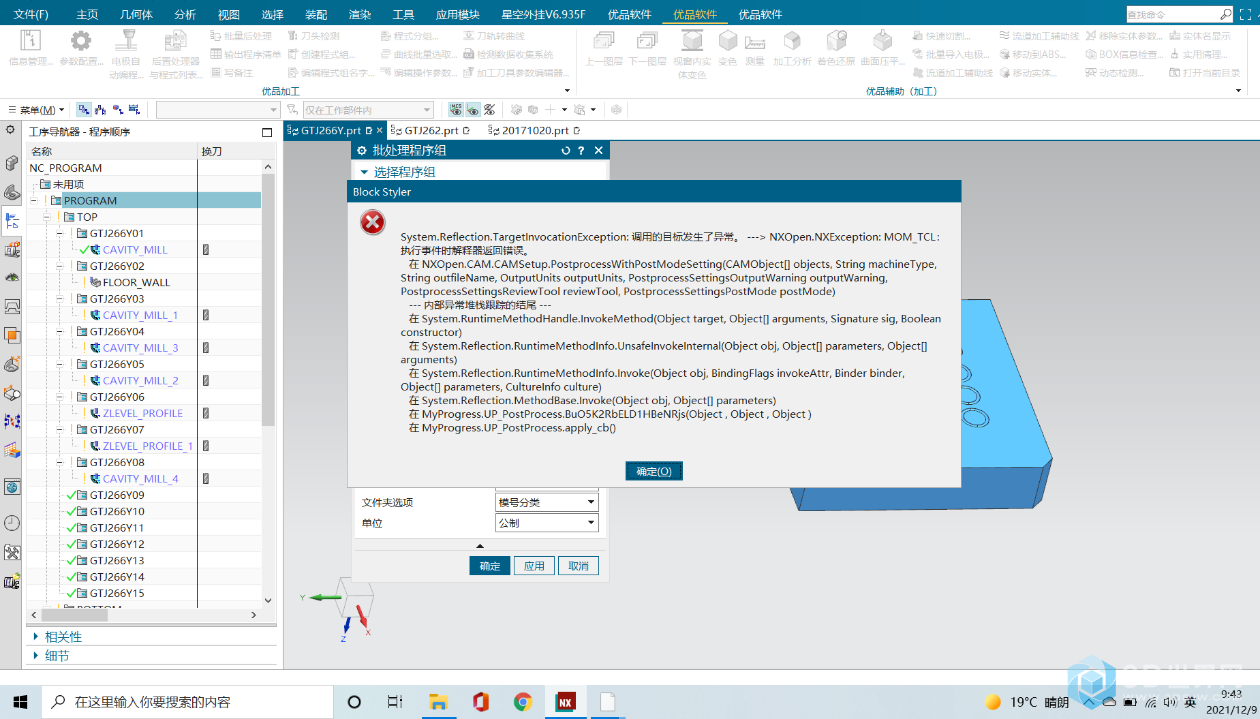The image size is (1260, 719).
Task: Open the 检测数据收集系统 command
Action: pos(508,55)
